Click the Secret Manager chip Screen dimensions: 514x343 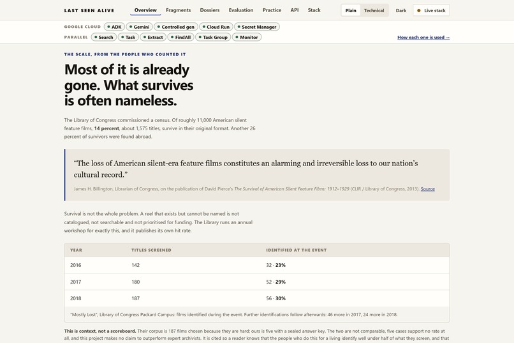[257, 27]
